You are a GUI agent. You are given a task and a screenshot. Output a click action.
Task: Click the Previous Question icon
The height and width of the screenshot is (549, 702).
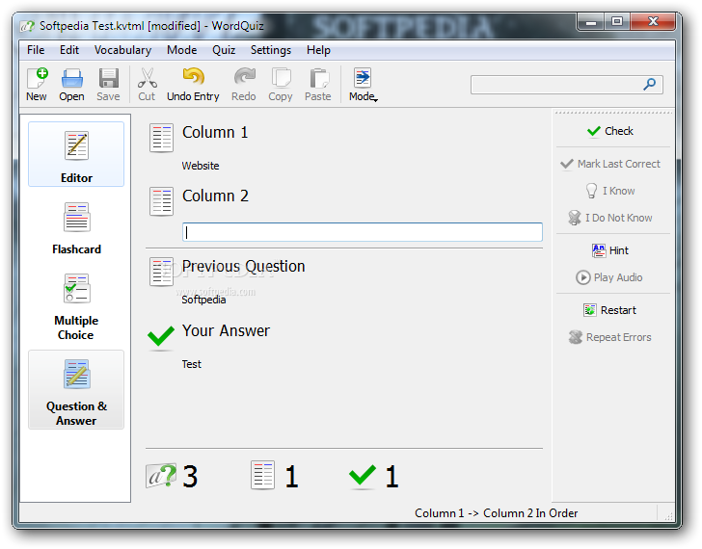(162, 272)
